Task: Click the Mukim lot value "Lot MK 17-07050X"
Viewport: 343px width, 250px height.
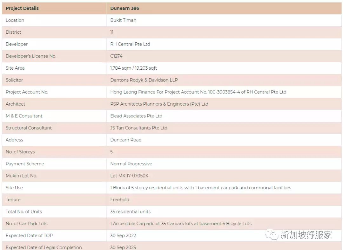Action: 129,176
